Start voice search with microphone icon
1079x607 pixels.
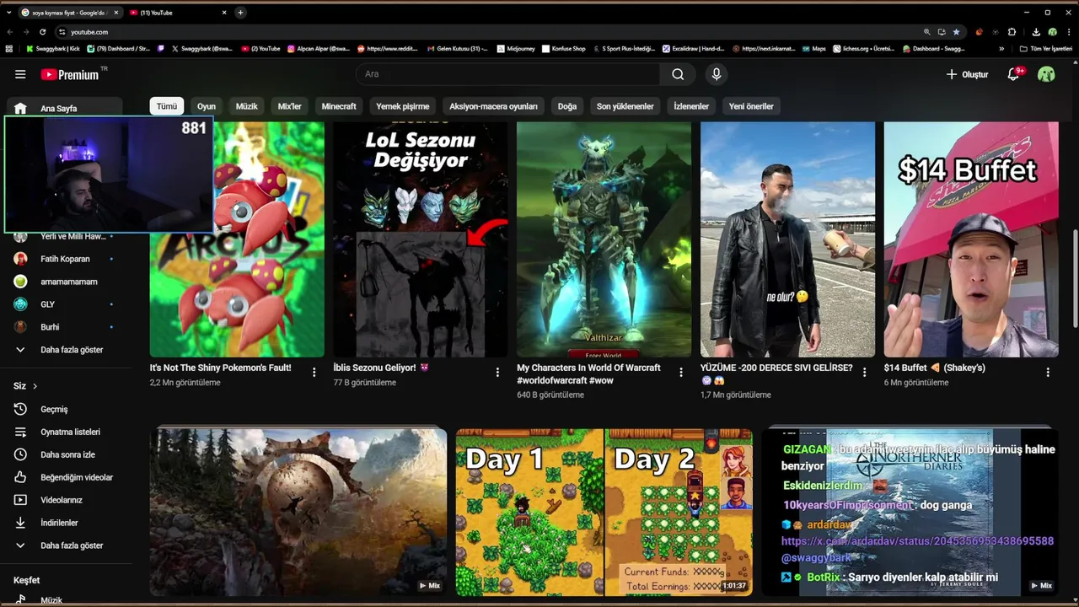(716, 74)
